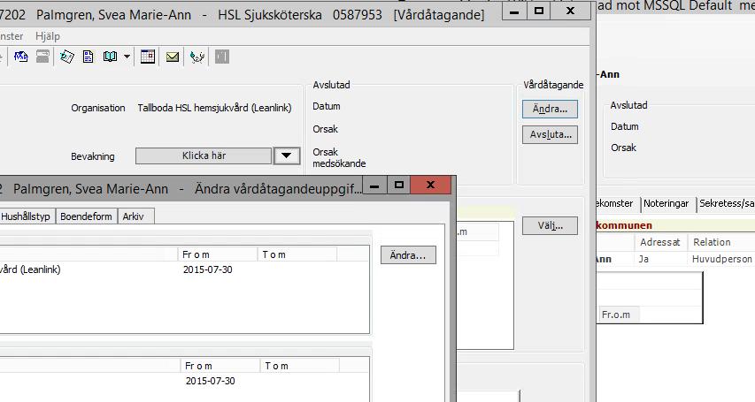
Task: Click upper list Tom column header
Action: point(297,254)
